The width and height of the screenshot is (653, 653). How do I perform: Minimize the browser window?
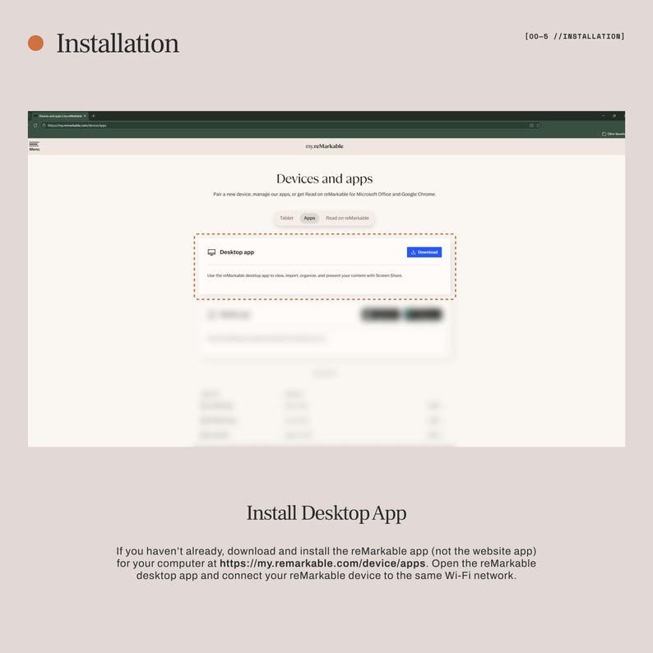pyautogui.click(x=603, y=116)
